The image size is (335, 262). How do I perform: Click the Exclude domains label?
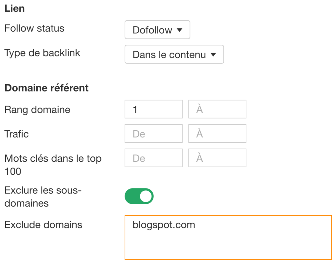pos(44,225)
